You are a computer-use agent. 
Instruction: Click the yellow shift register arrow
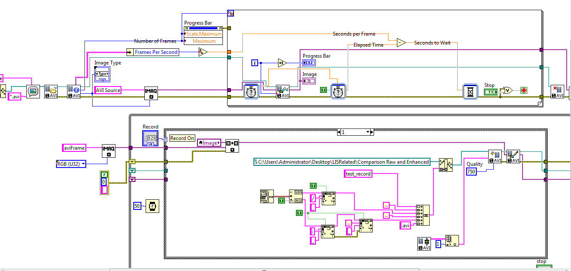(x=132, y=162)
